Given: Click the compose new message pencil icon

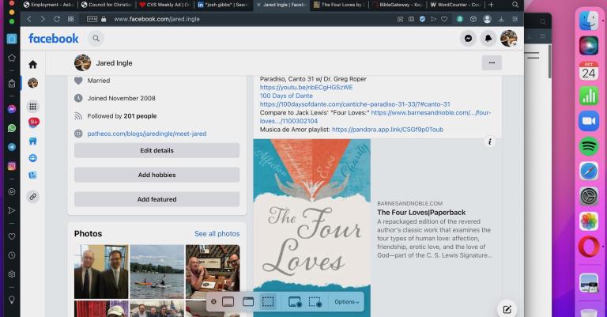Looking at the screenshot, I should 507,309.
